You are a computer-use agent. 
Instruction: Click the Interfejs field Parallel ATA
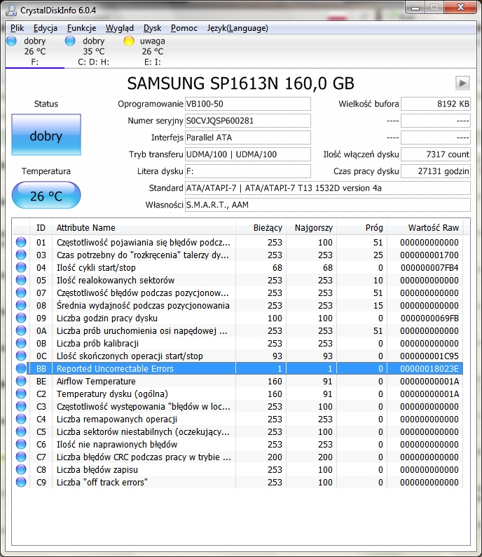pos(248,137)
